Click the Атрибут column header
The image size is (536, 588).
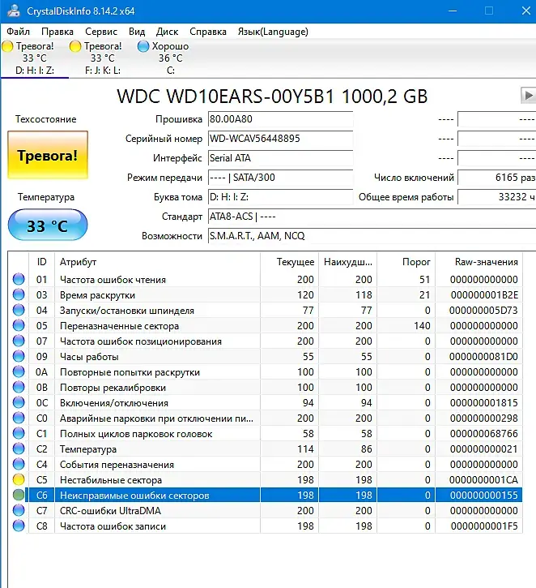coord(157,262)
